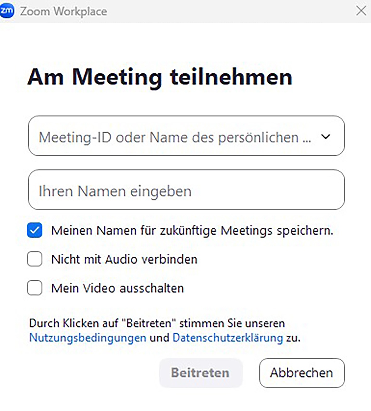Click the 'Durch Klicken auf Beitreten' consent text
The width and height of the screenshot is (371, 411).
pos(157,323)
